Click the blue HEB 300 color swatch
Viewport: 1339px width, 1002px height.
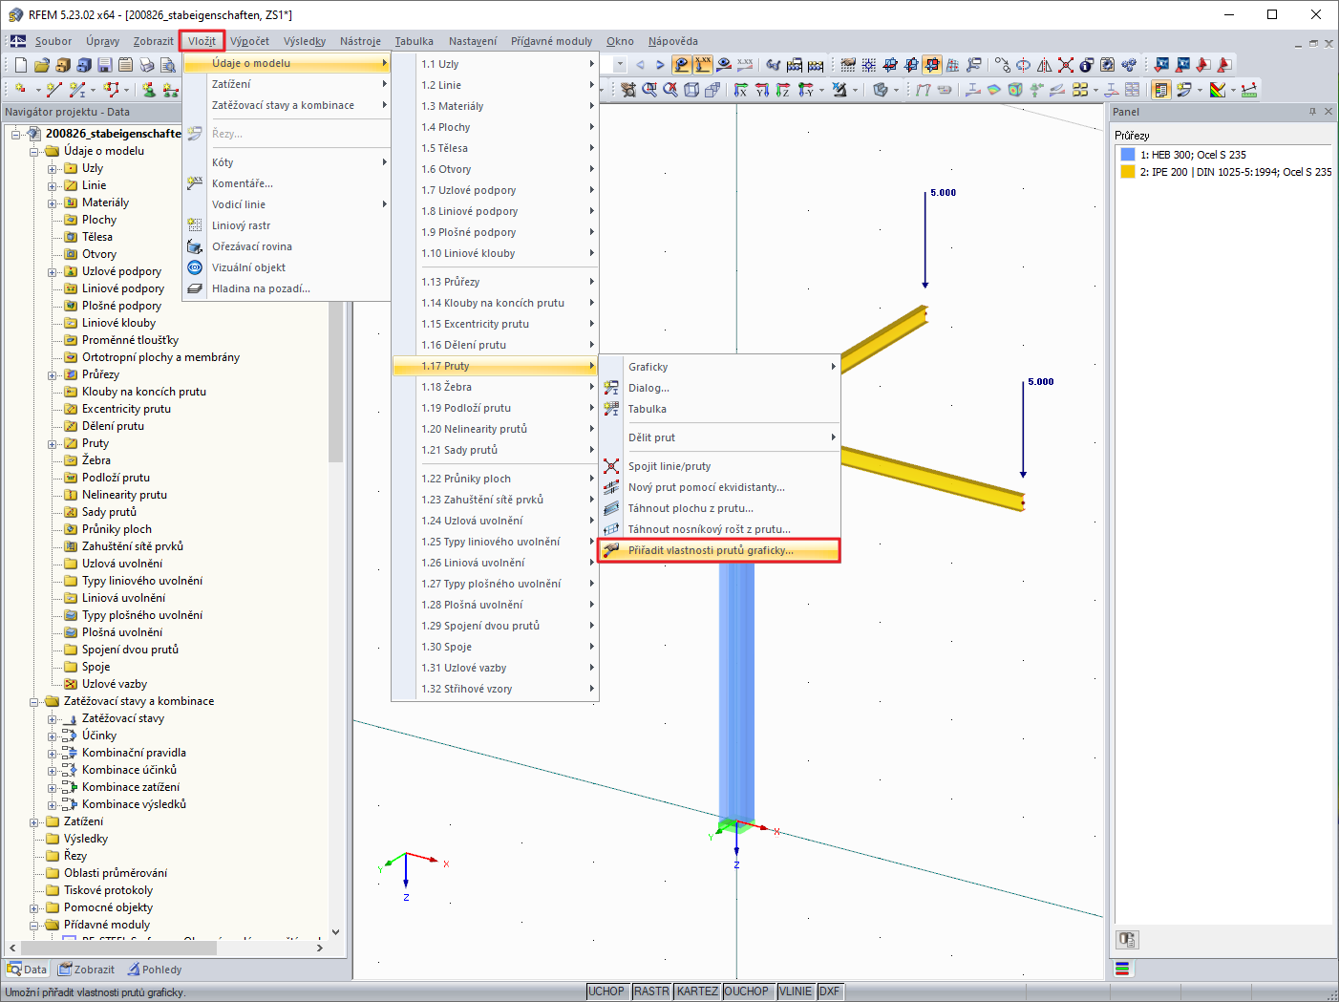pyautogui.click(x=1128, y=155)
